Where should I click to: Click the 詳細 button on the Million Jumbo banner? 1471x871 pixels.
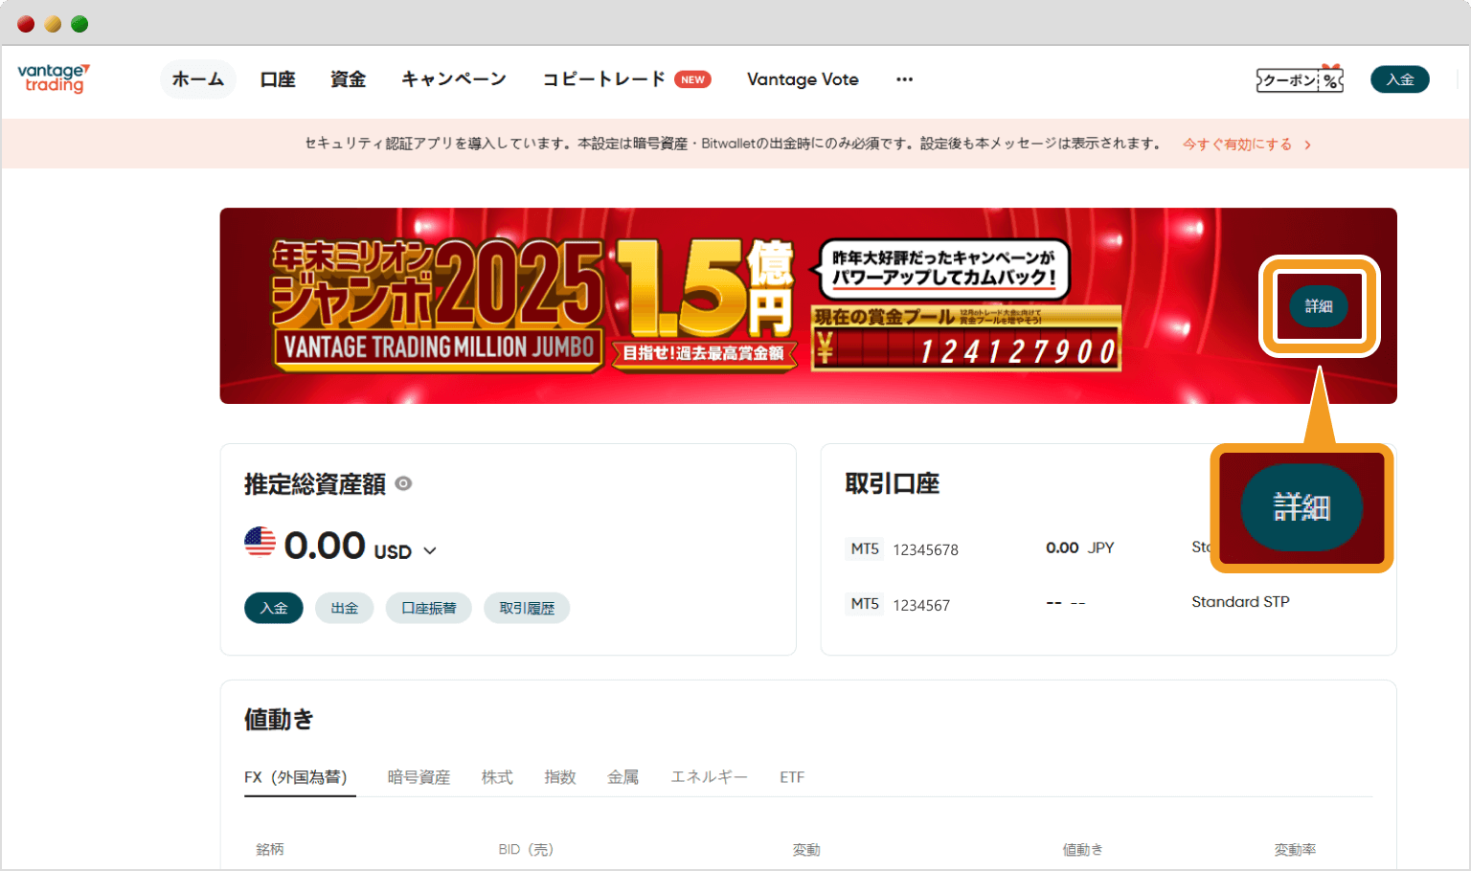point(1319,305)
